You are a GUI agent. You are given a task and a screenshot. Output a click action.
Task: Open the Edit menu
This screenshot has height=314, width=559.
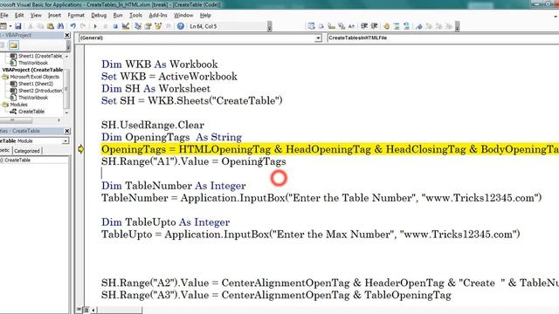(x=19, y=16)
